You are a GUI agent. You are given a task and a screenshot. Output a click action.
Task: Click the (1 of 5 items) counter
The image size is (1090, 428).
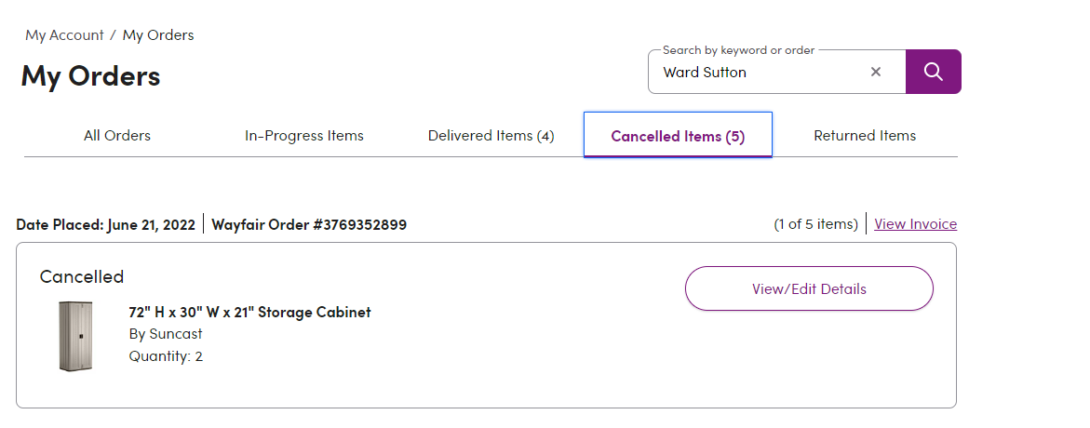(x=815, y=223)
